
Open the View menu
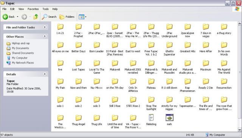[x=21, y=9]
